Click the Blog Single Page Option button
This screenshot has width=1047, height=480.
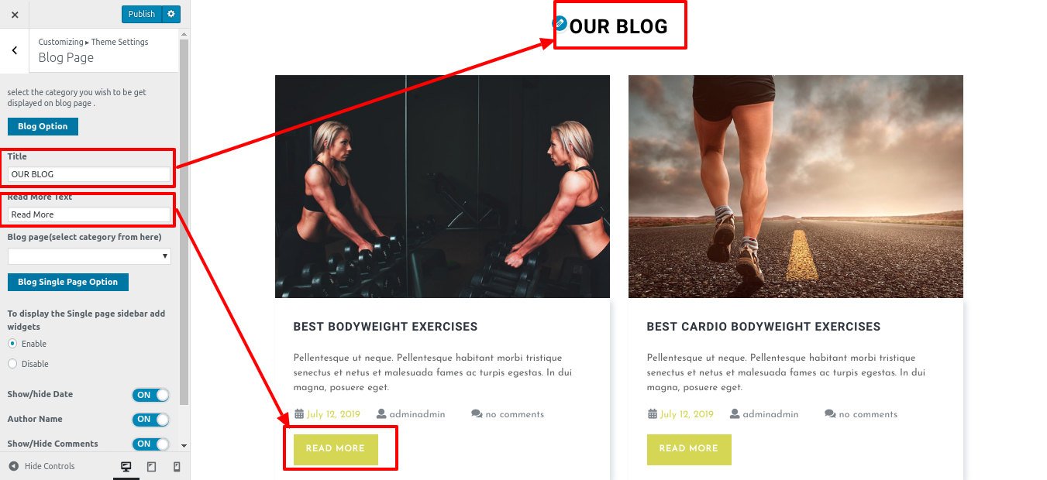68,282
